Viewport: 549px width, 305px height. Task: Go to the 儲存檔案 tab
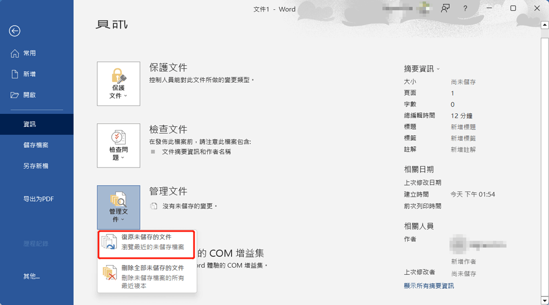click(36, 145)
